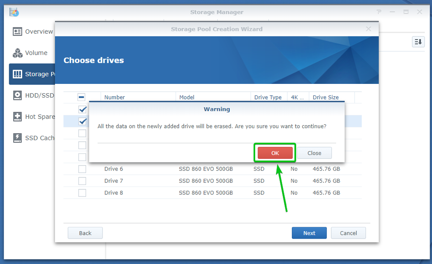Image resolution: width=432 pixels, height=264 pixels.
Task: Select the Drive 8 row label
Action: (x=114, y=193)
